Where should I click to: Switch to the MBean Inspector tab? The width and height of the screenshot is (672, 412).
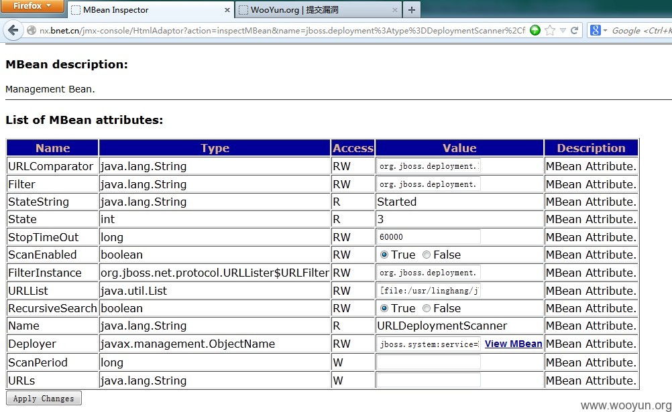pyautogui.click(x=150, y=10)
